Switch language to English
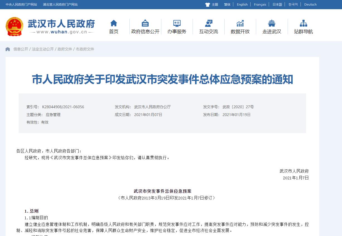Viewport: 342px width, 236px height. point(242,4)
